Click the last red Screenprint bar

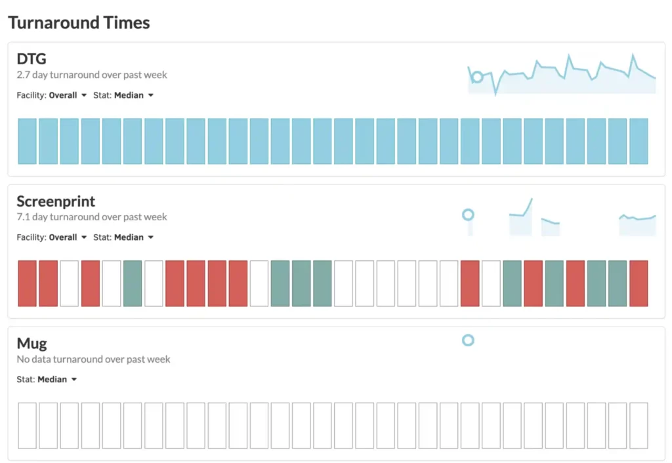point(639,283)
